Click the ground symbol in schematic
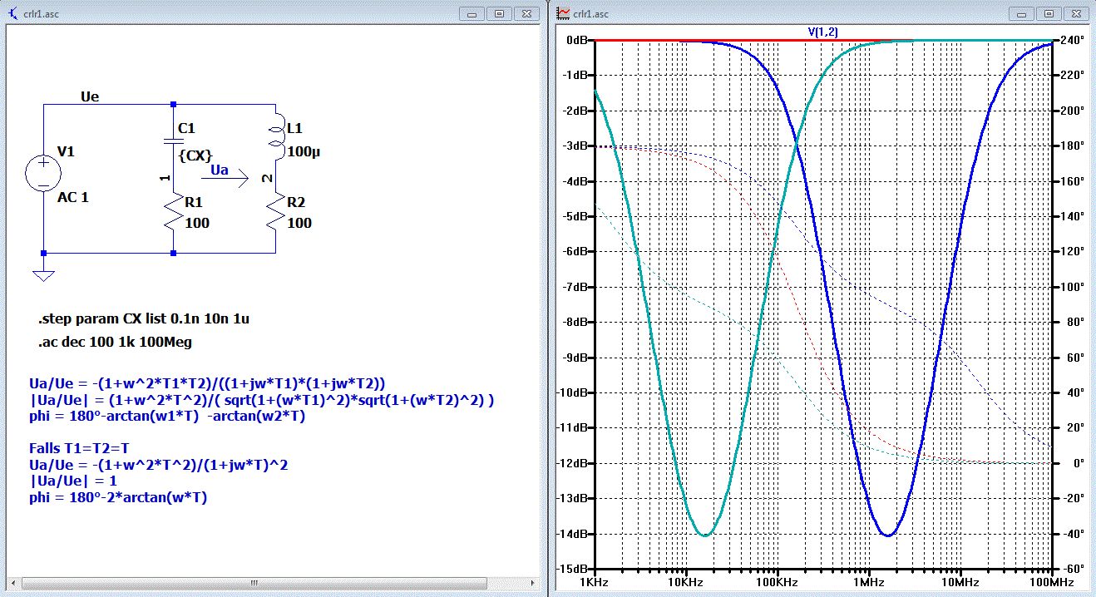Viewport: 1096px width, 597px height. [x=43, y=275]
